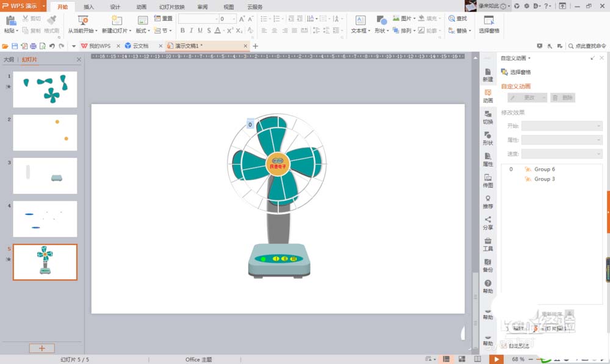Switch to the Outline (大纲) pane tab
This screenshot has width=610, height=364.
click(x=9, y=60)
